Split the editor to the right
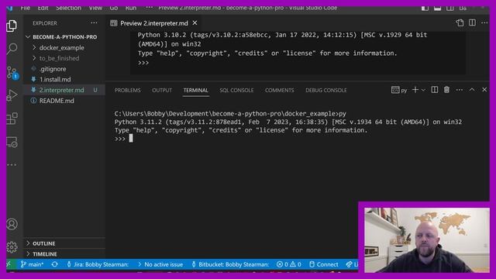The height and width of the screenshot is (279, 496). [x=472, y=22]
